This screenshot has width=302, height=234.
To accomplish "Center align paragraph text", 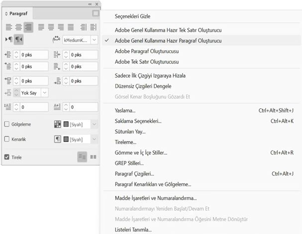I will point(18,27).
